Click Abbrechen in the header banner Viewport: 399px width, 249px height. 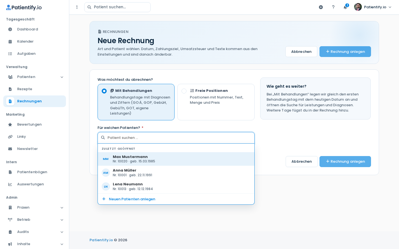click(301, 52)
